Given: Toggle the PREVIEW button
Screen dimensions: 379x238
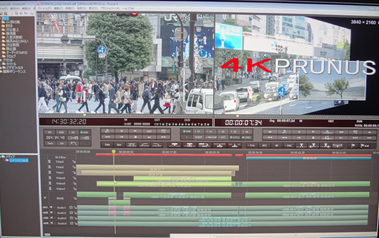Looking at the screenshot, I should click(x=210, y=137).
